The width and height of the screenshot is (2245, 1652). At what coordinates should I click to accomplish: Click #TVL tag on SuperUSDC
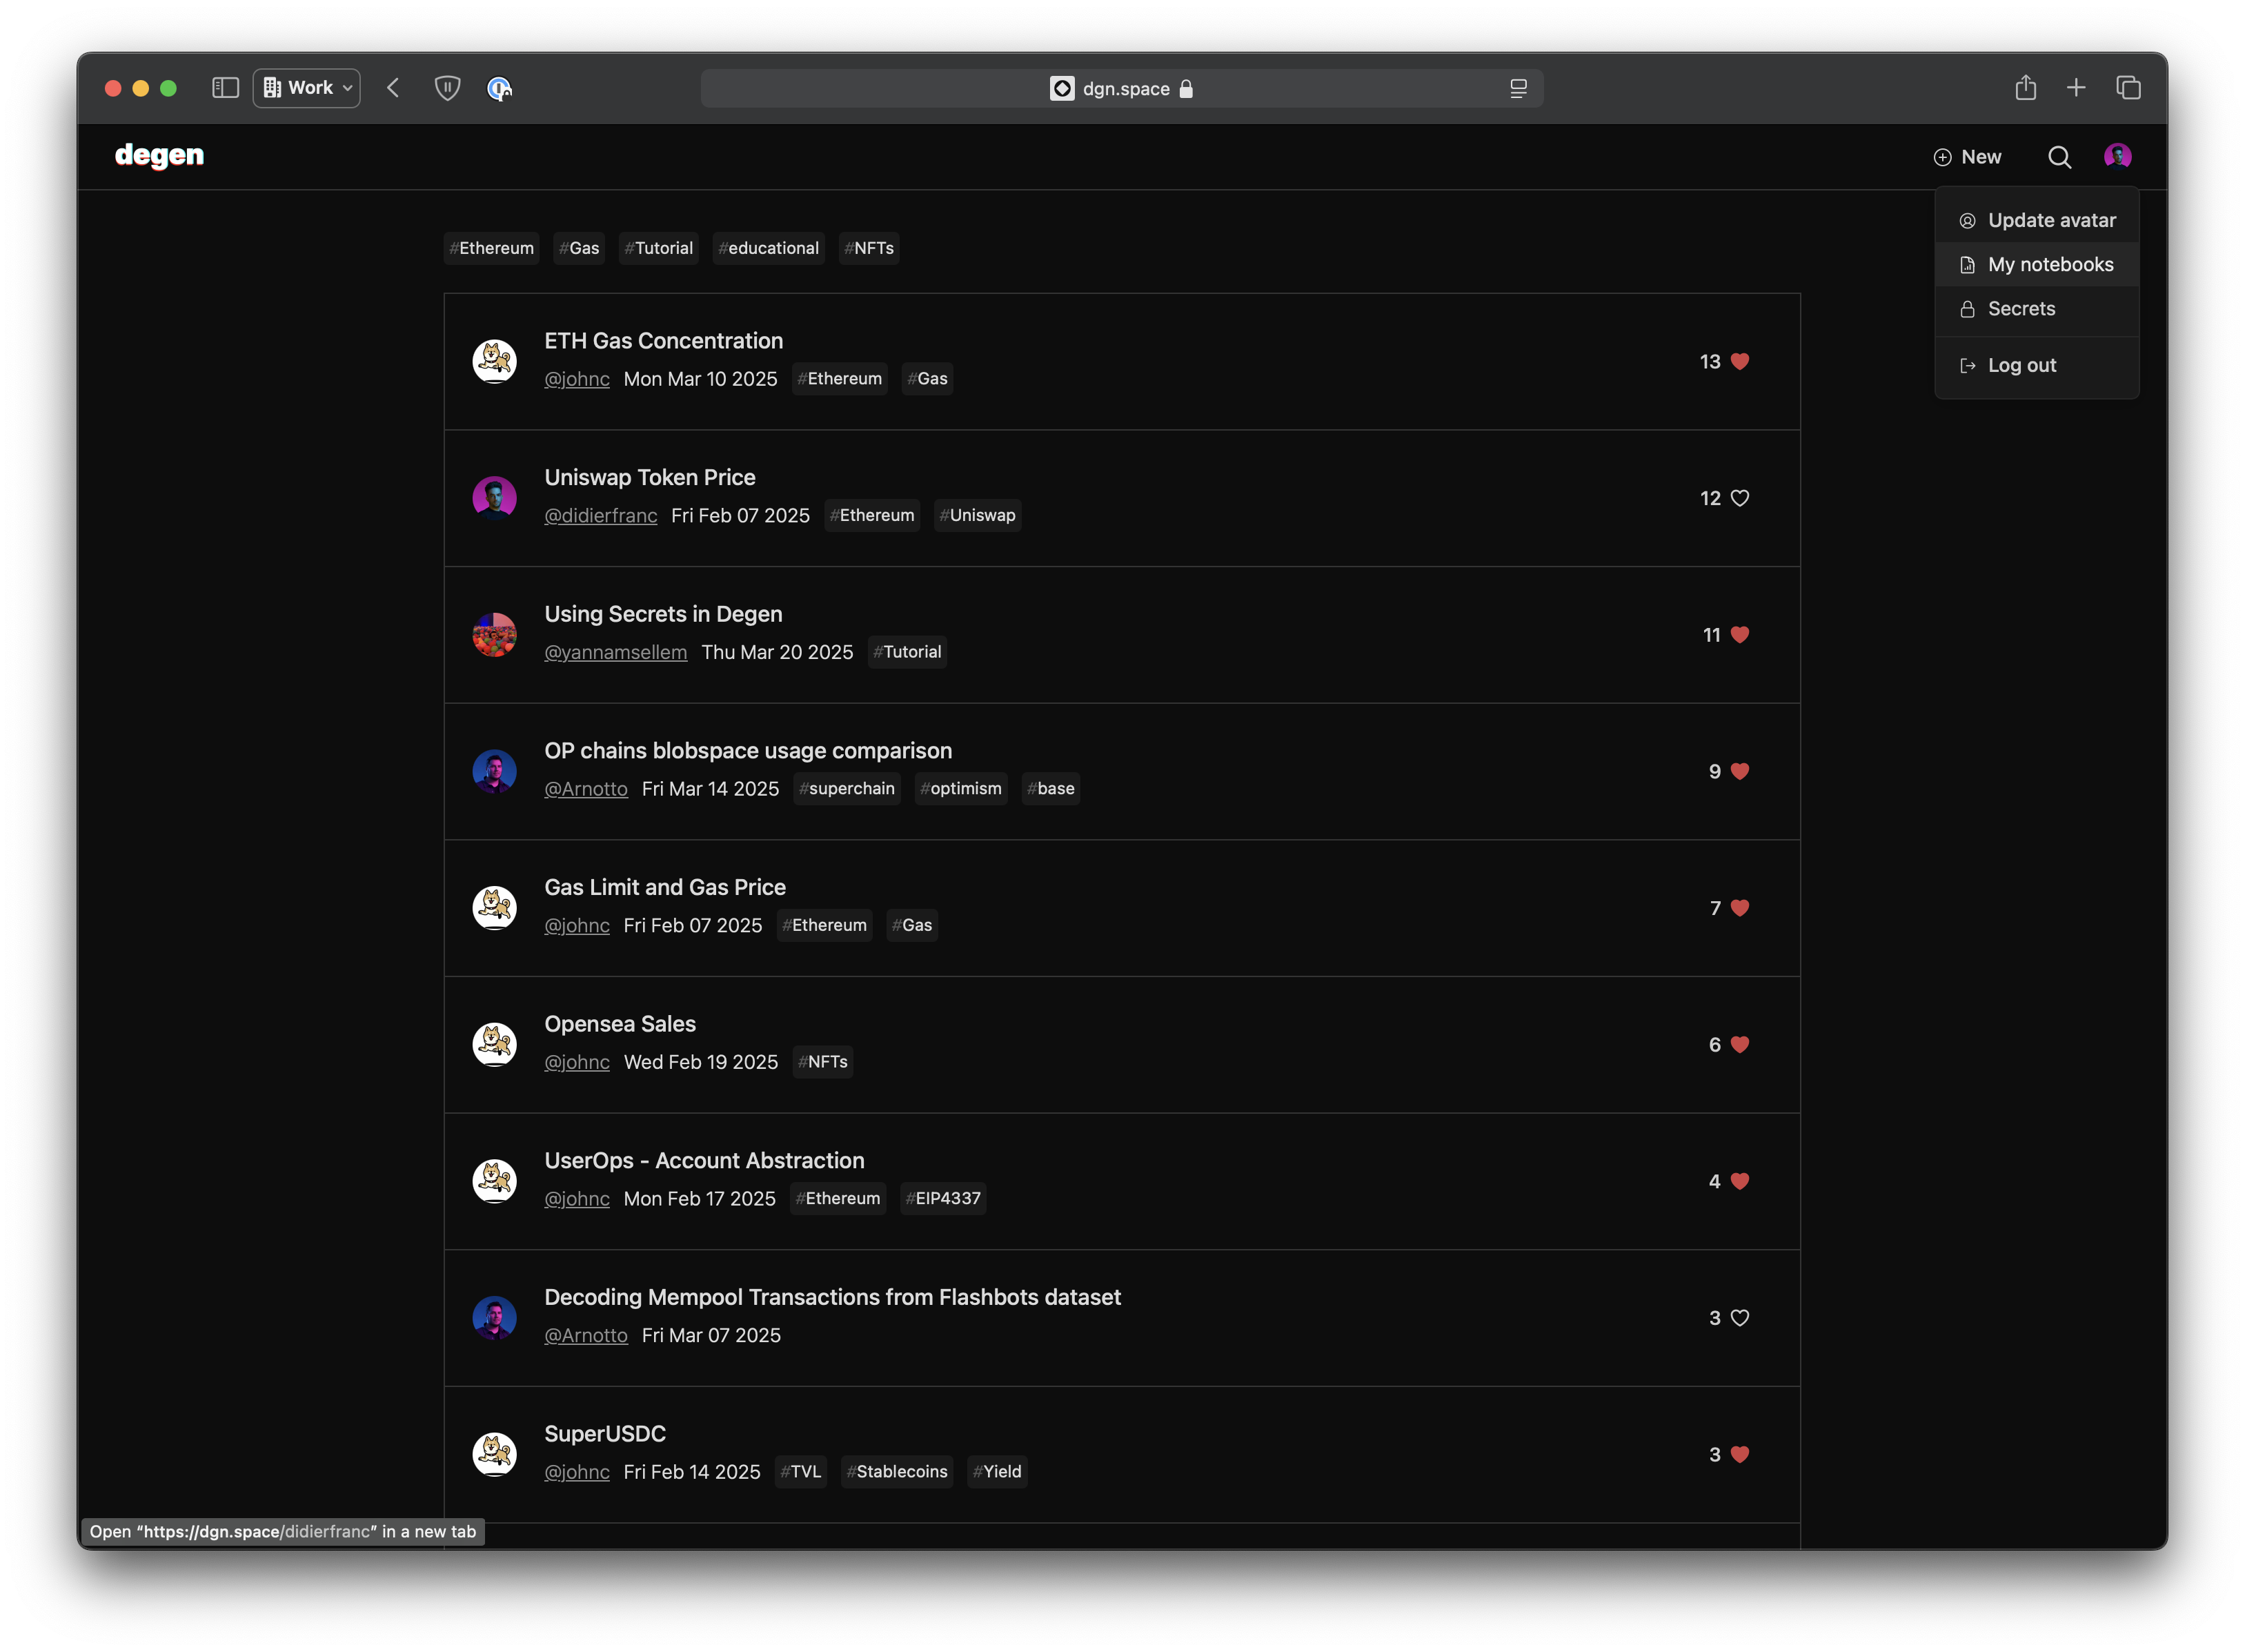click(800, 1472)
